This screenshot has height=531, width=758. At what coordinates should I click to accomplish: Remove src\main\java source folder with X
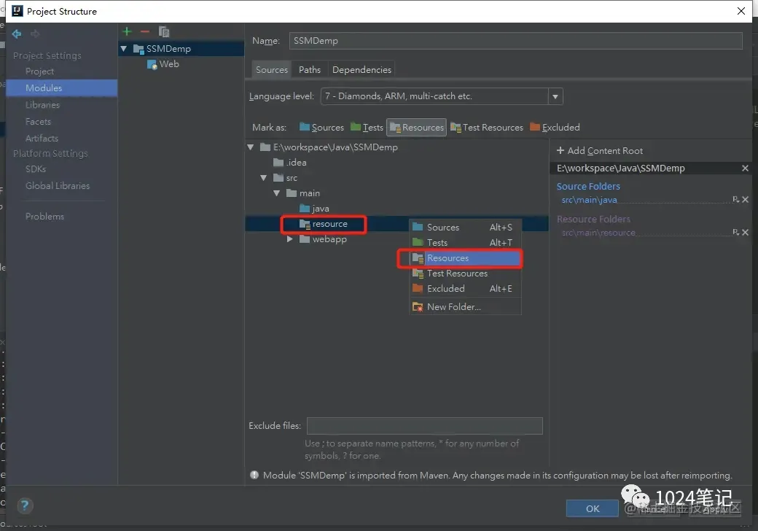pos(745,199)
